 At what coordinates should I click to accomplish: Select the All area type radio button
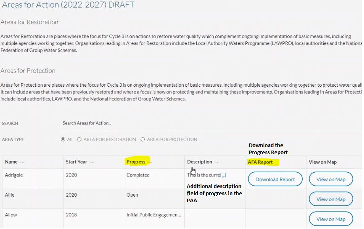click(63, 140)
